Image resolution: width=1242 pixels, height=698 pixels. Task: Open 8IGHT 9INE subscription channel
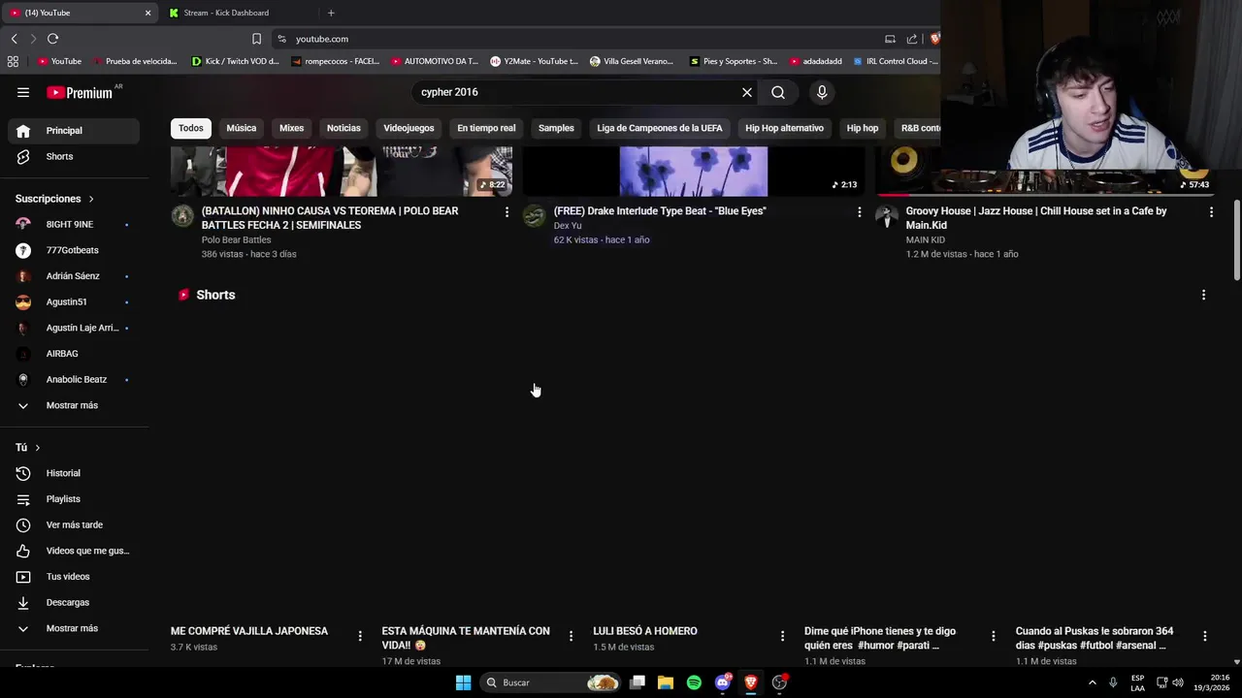tap(74, 224)
